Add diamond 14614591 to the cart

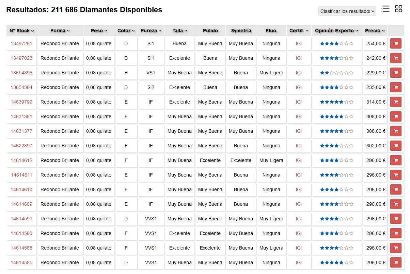tap(396, 219)
